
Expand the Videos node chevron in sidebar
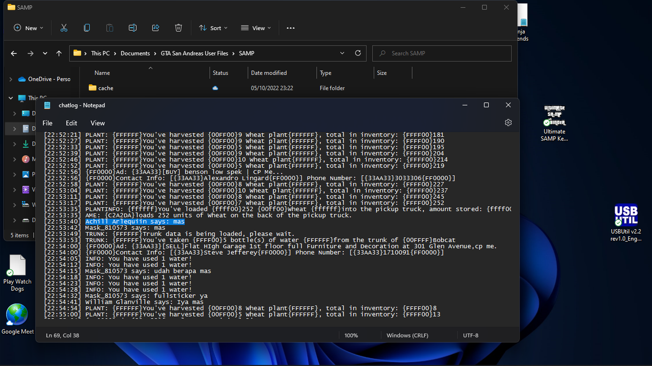15,190
